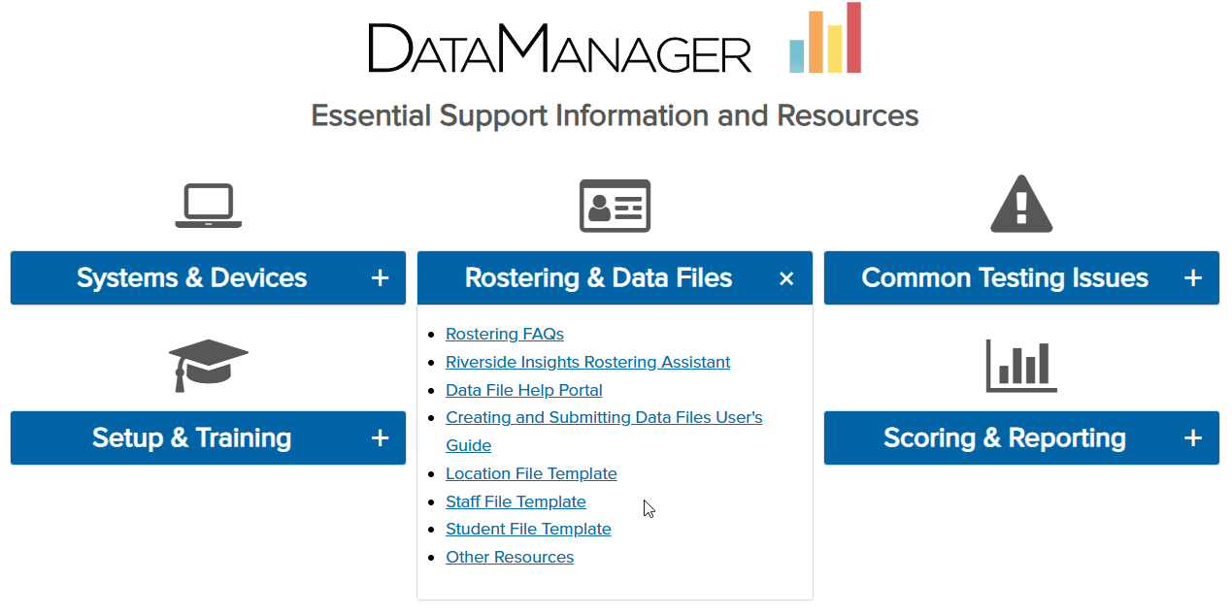Click the graduation cap icon above Setup & Training

click(x=208, y=365)
